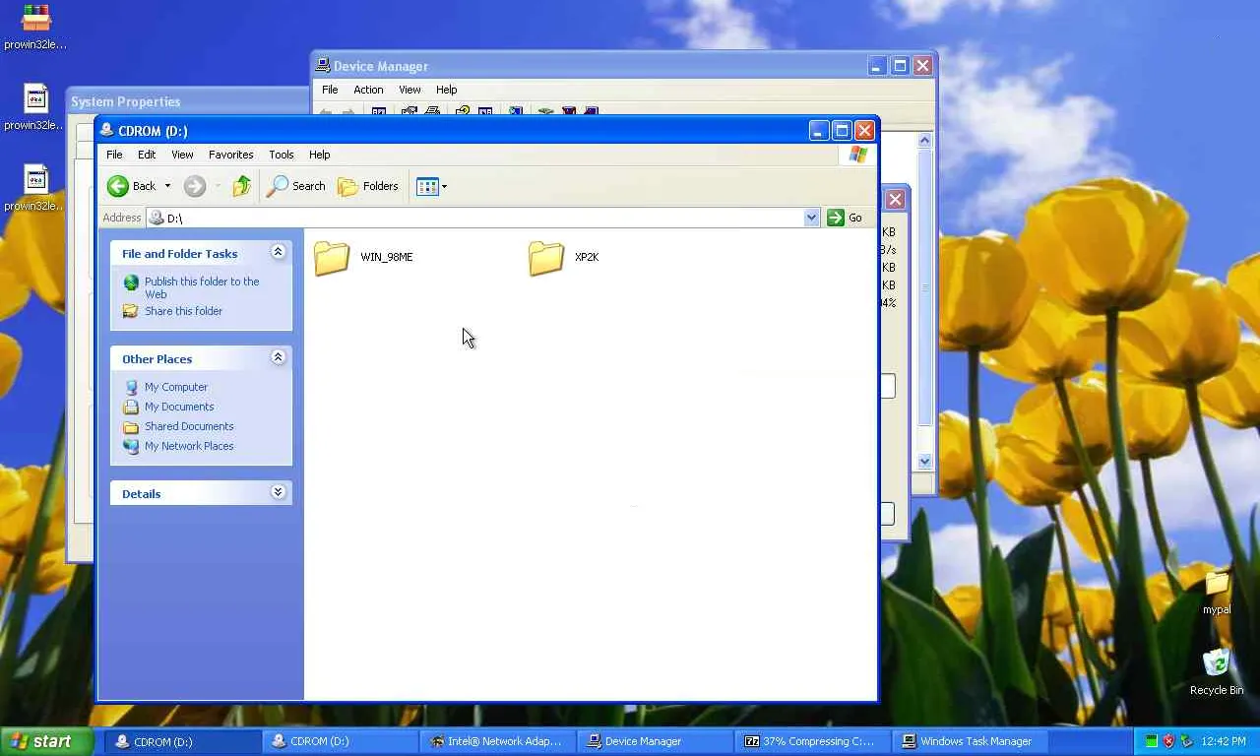
Task: Toggle the Folders tree pane
Action: (368, 186)
